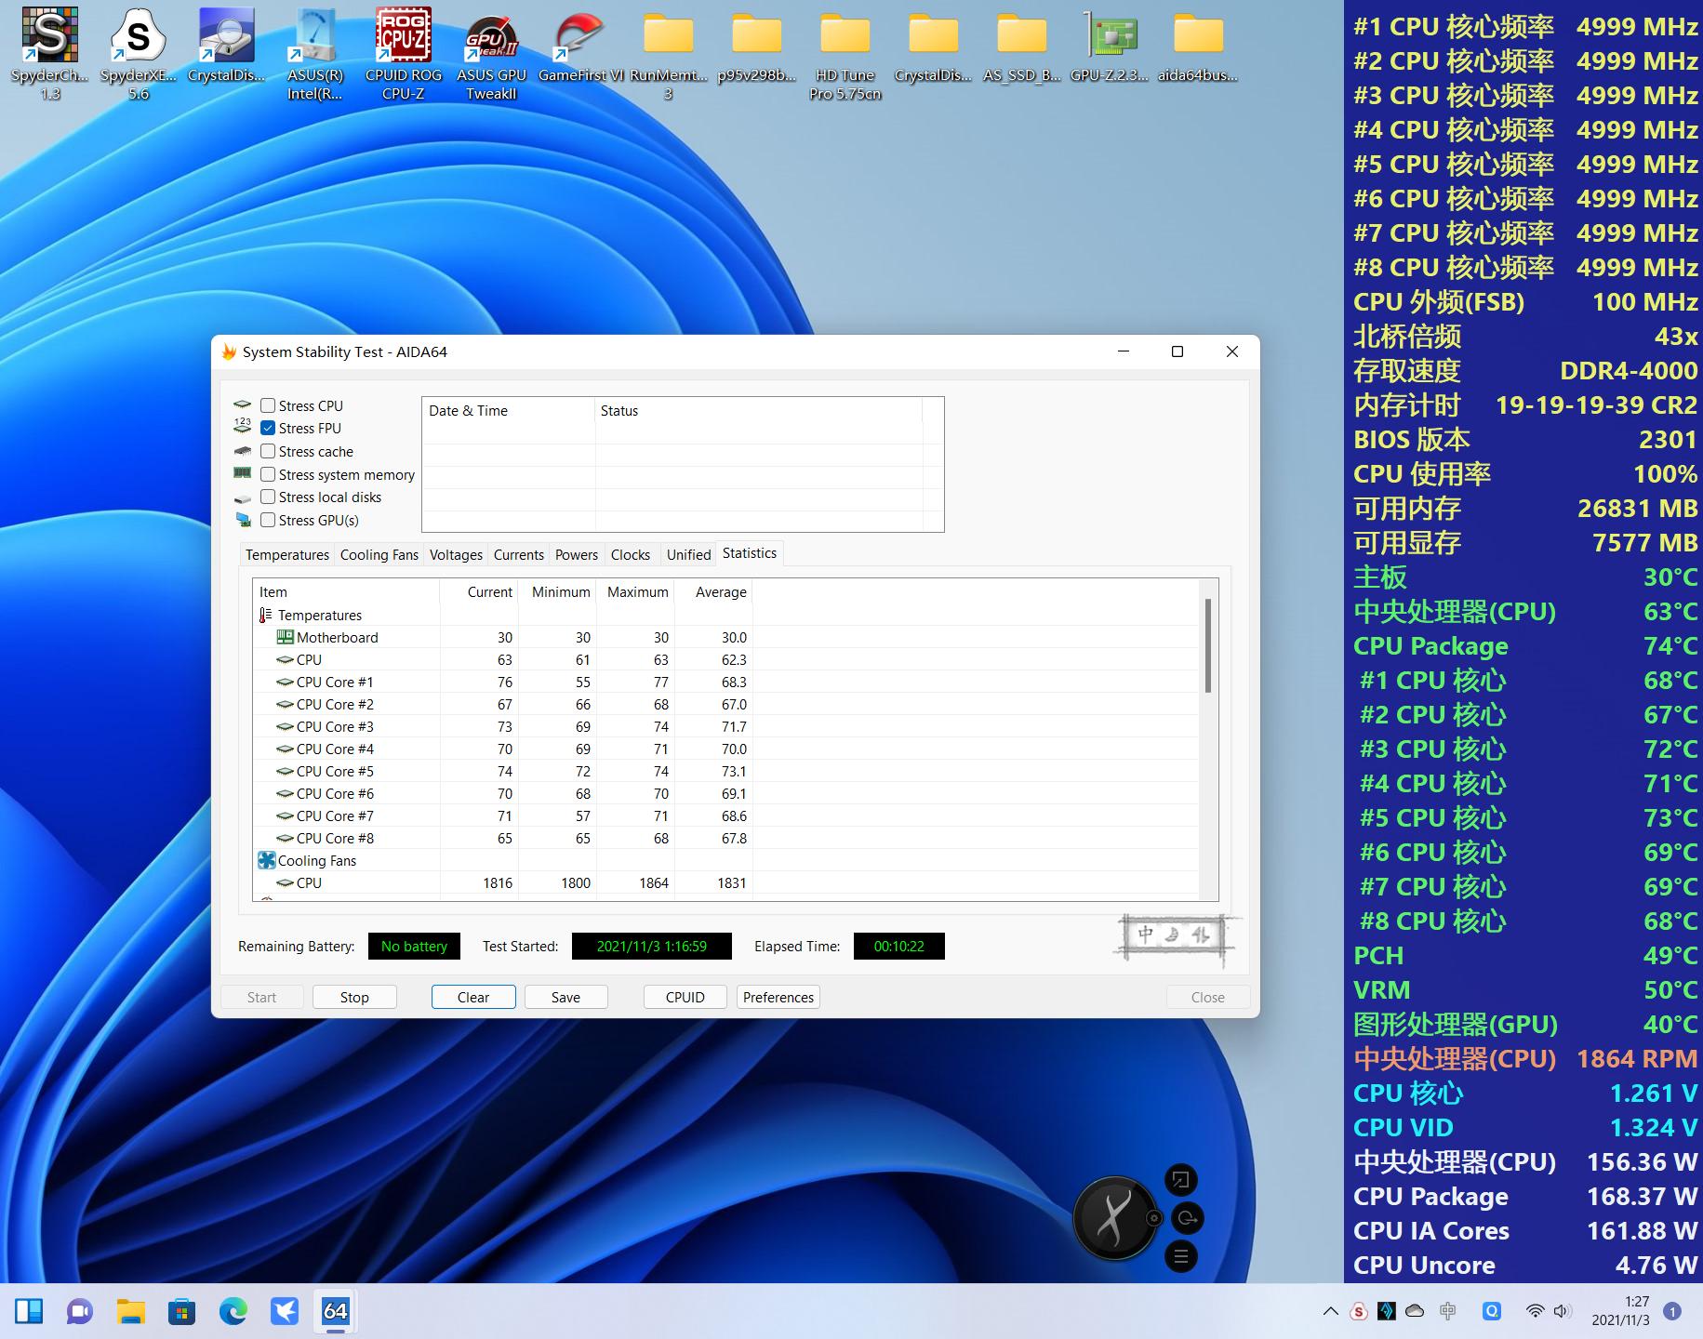Show hidden system tray icons chevron
The image size is (1703, 1339).
(x=1330, y=1311)
